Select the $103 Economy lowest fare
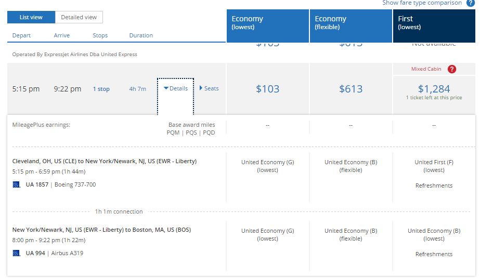This screenshot has width=480, height=278. (x=267, y=89)
